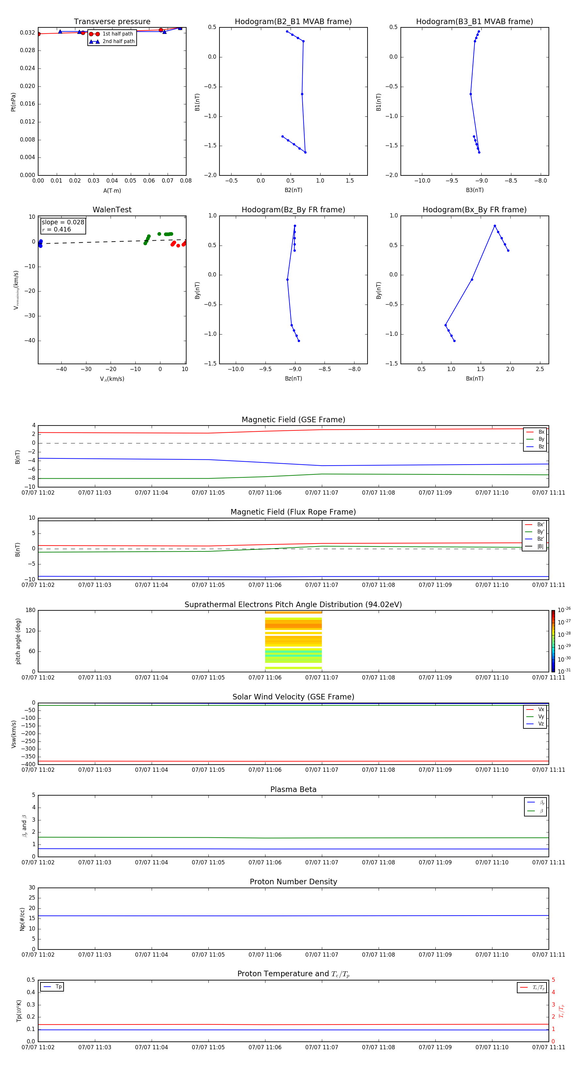587x1076 pixels.
Task: Select the '1st half path' legend entry
Action: pos(112,34)
